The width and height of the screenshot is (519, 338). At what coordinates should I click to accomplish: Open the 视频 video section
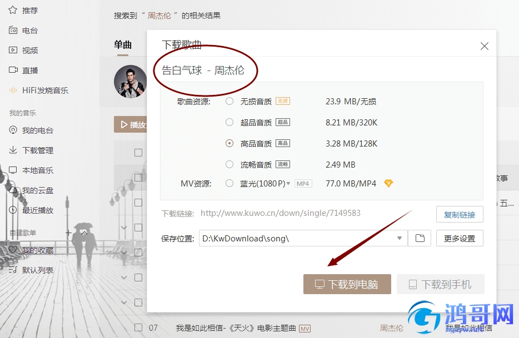point(23,51)
